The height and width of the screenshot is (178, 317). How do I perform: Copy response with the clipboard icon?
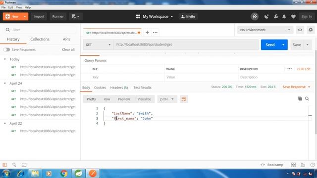tap(300, 98)
